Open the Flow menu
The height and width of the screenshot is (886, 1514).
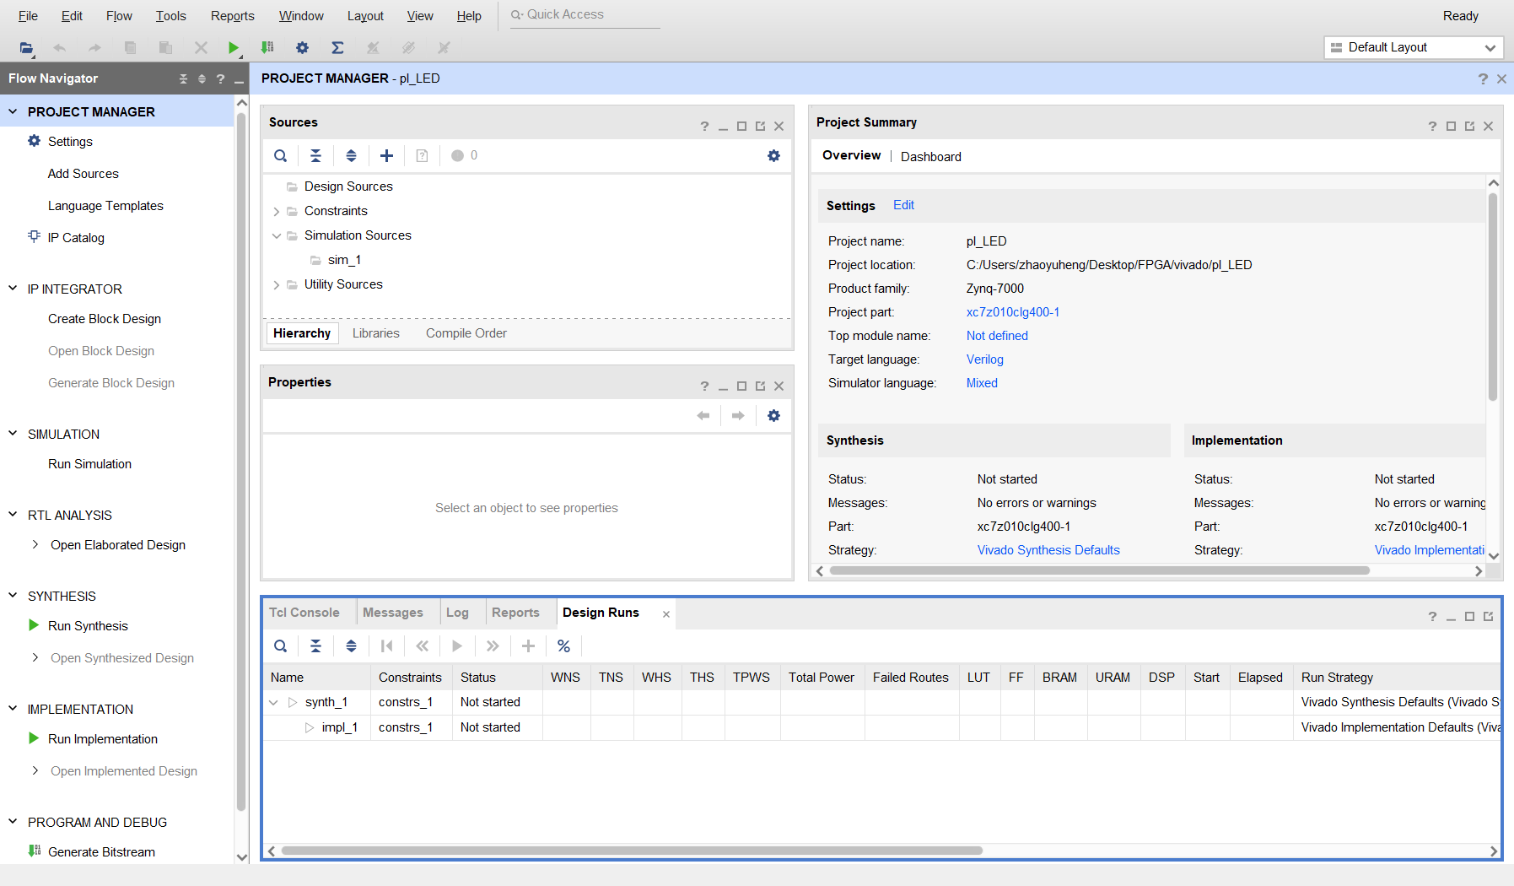pyautogui.click(x=119, y=16)
